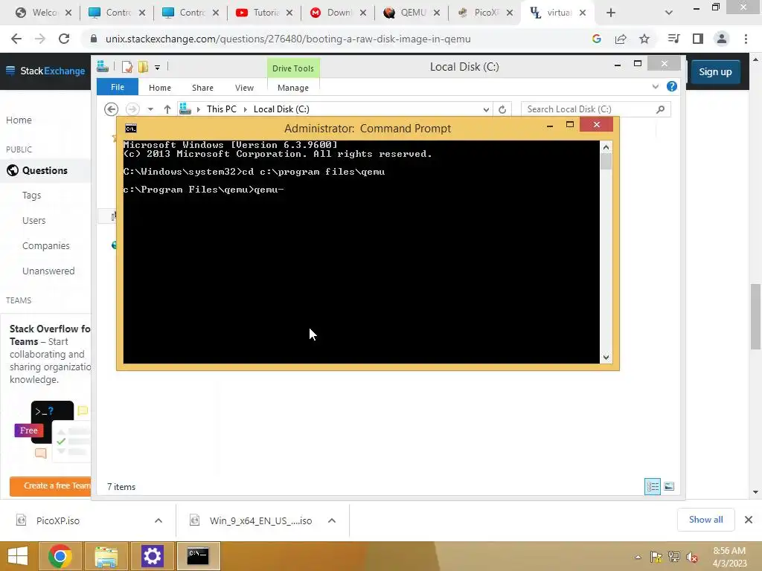Go to Stack Exchange Home link
762x571 pixels.
pyautogui.click(x=19, y=120)
